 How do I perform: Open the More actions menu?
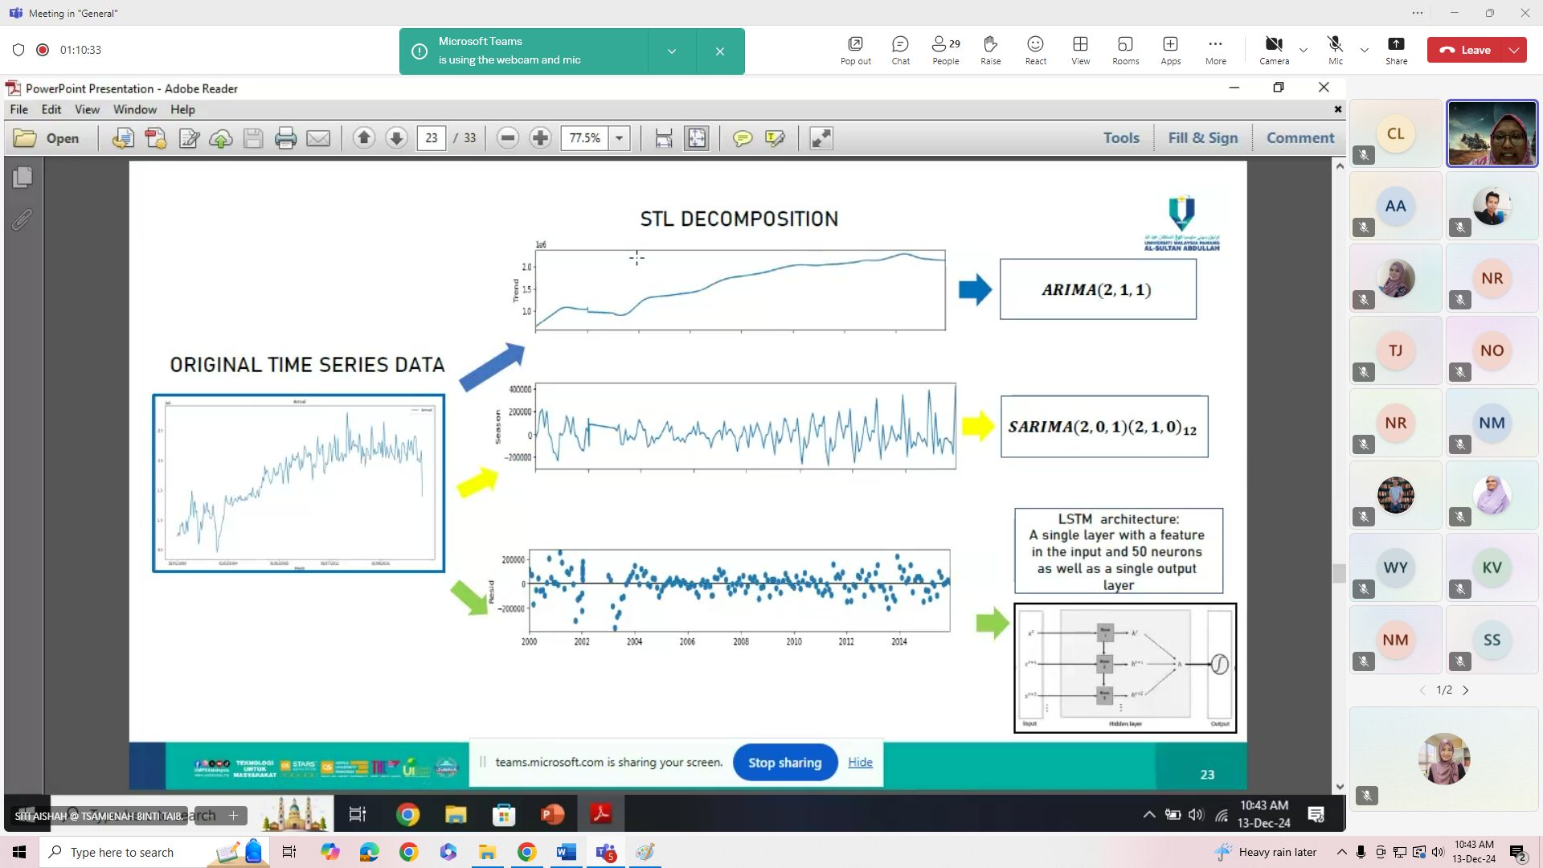click(x=1215, y=50)
